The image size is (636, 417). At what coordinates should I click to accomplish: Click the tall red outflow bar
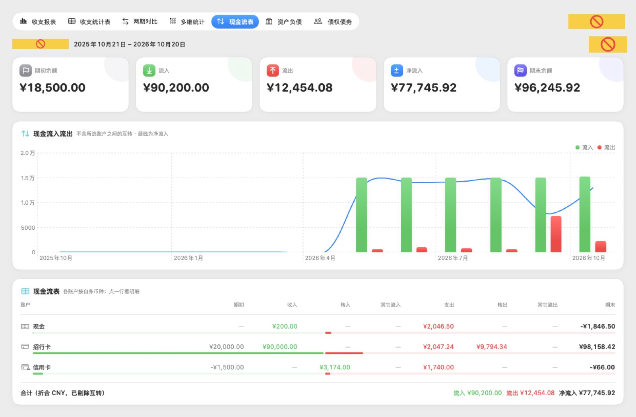click(x=556, y=234)
